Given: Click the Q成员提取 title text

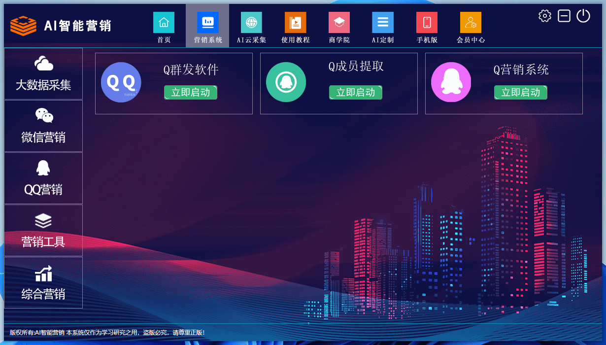Looking at the screenshot, I should pos(356,67).
